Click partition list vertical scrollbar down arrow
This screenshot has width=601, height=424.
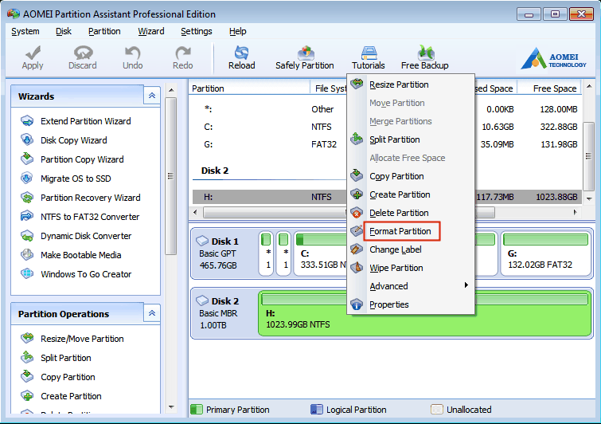[589, 198]
